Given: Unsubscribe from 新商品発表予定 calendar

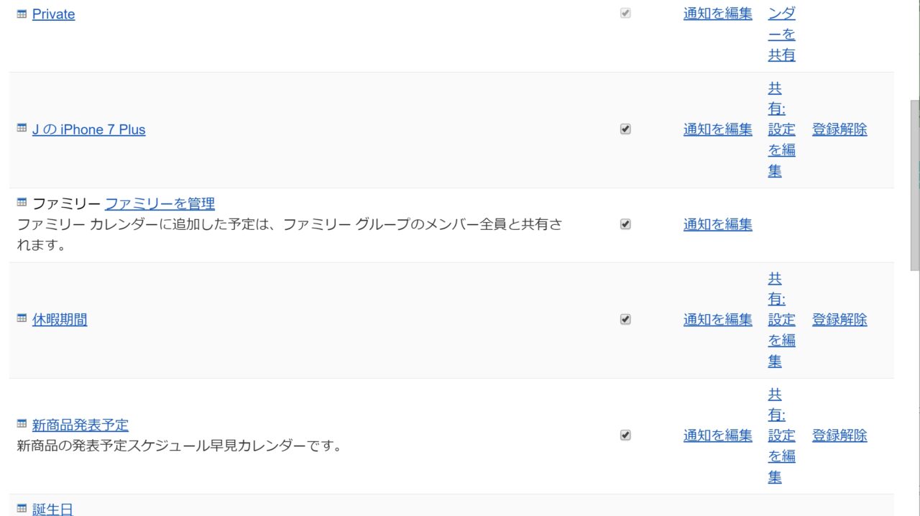Looking at the screenshot, I should [839, 436].
